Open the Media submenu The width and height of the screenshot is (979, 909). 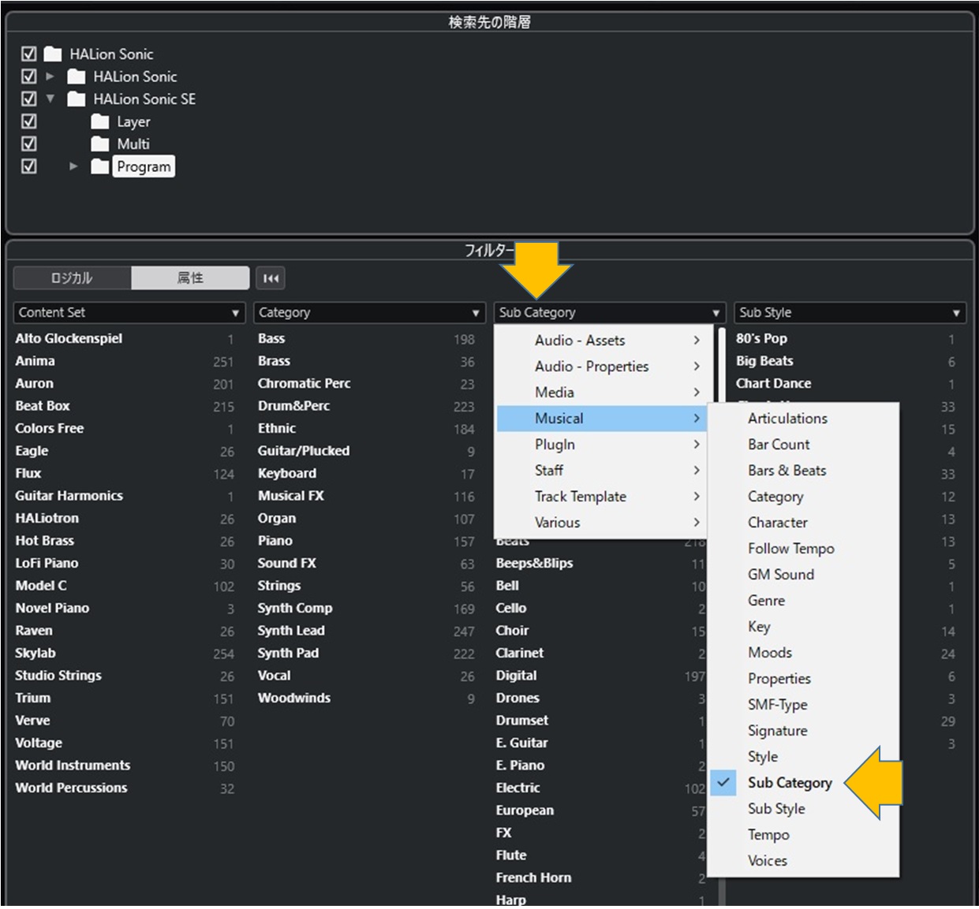click(601, 393)
